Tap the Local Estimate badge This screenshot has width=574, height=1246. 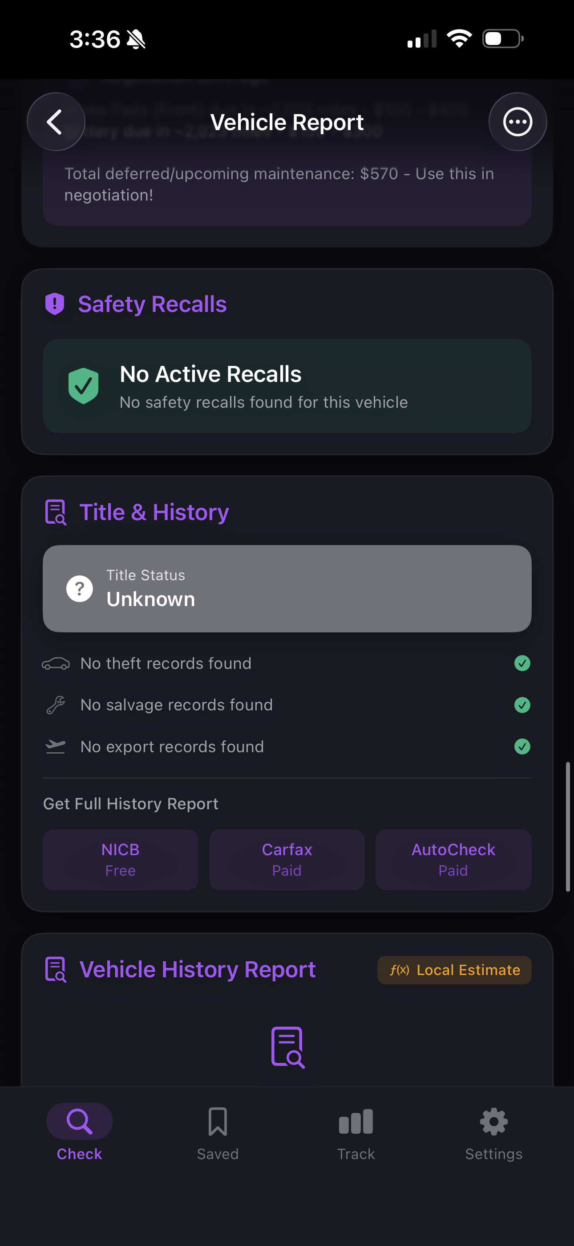point(454,970)
